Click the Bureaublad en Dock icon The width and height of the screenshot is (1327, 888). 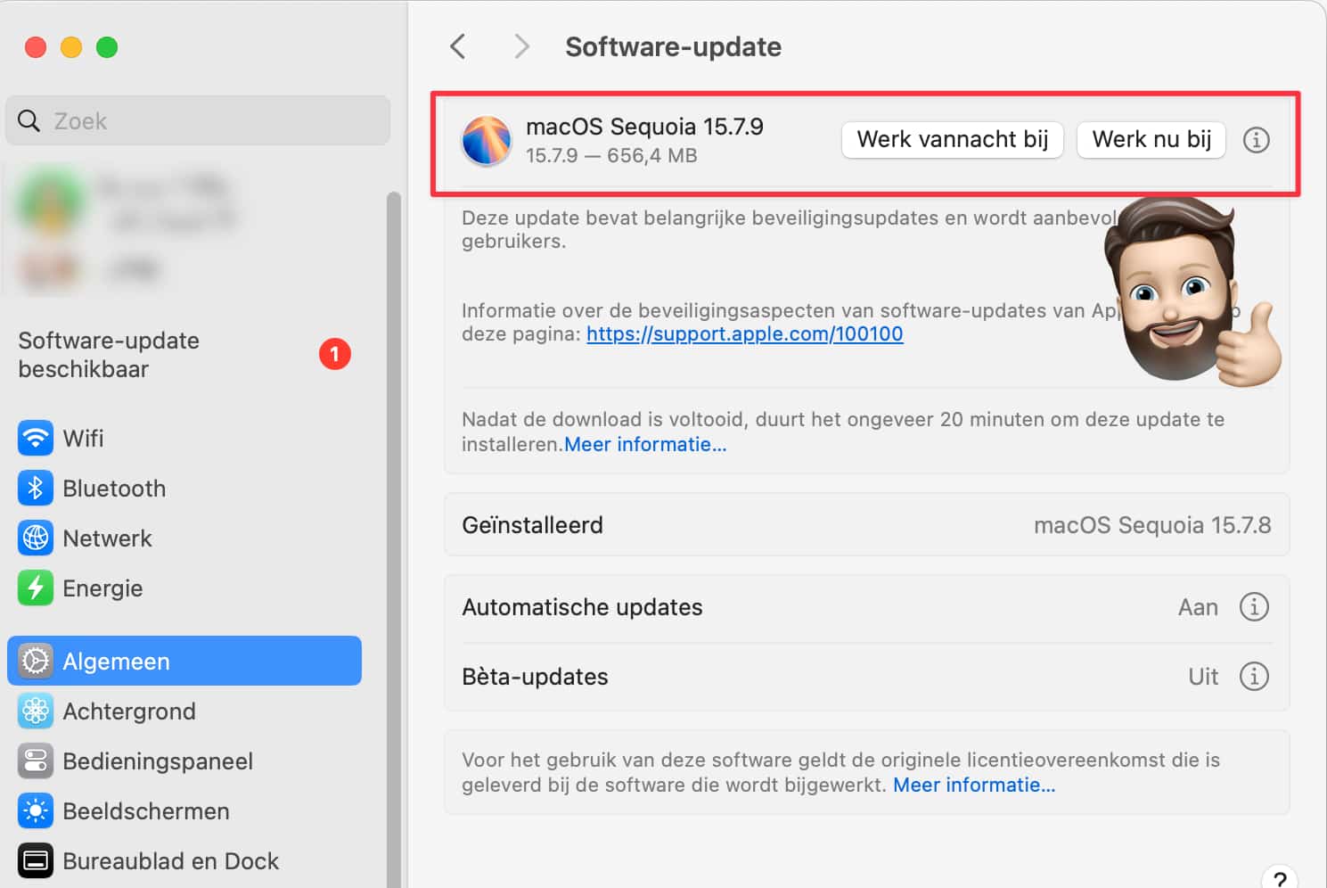click(x=36, y=861)
